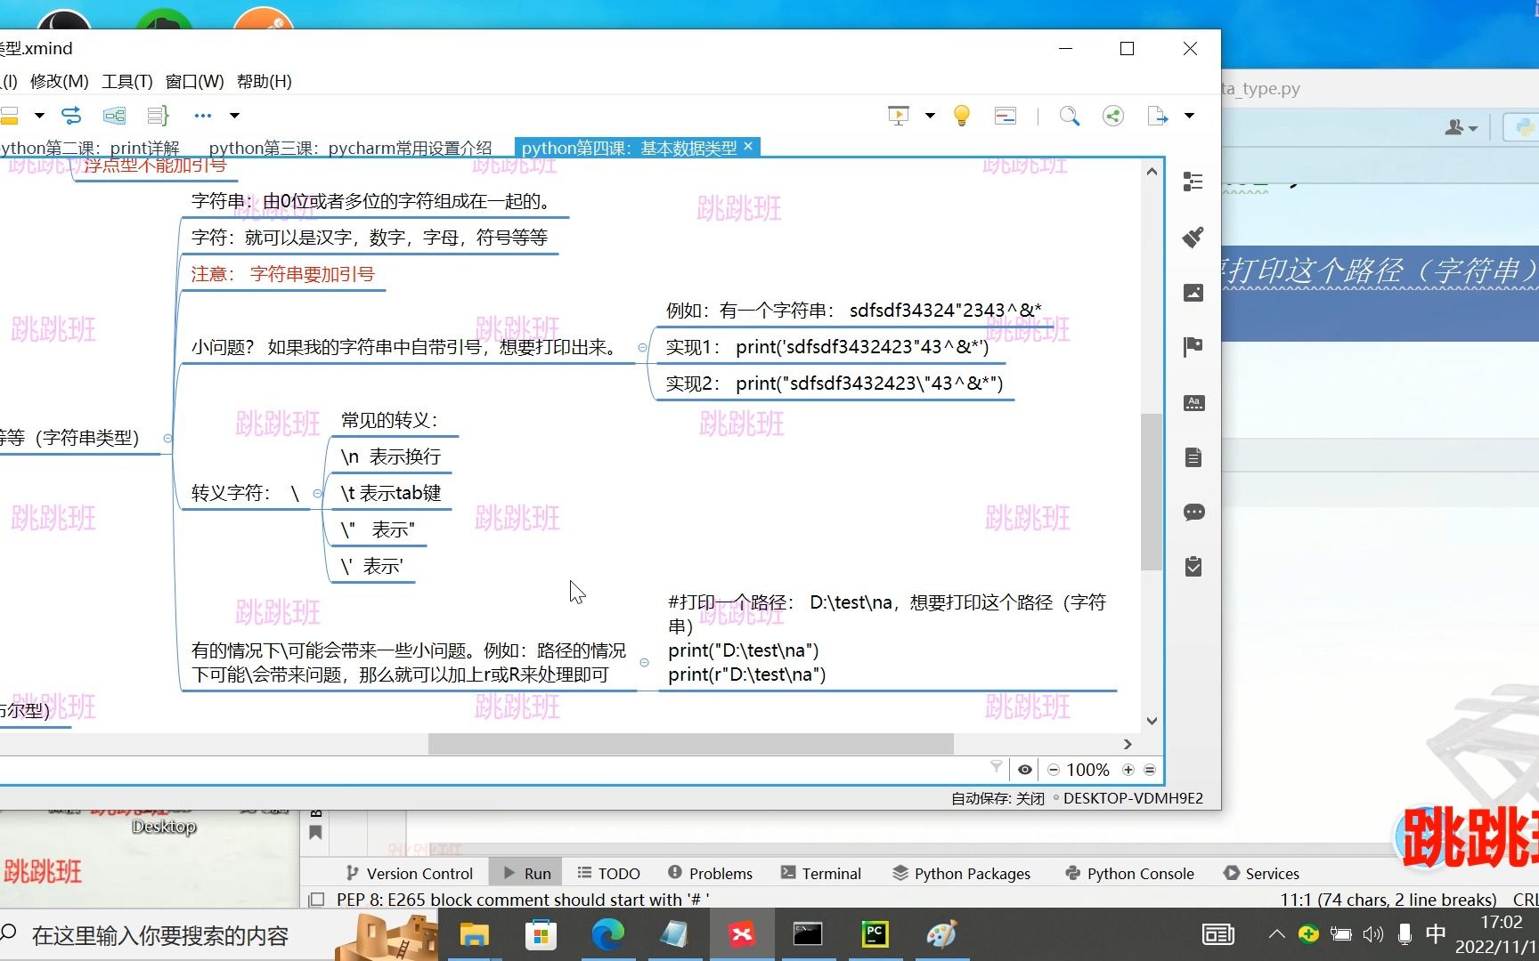Open the TODO tool window in PyCharm
Image resolution: width=1539 pixels, height=961 pixels.
coord(609,874)
